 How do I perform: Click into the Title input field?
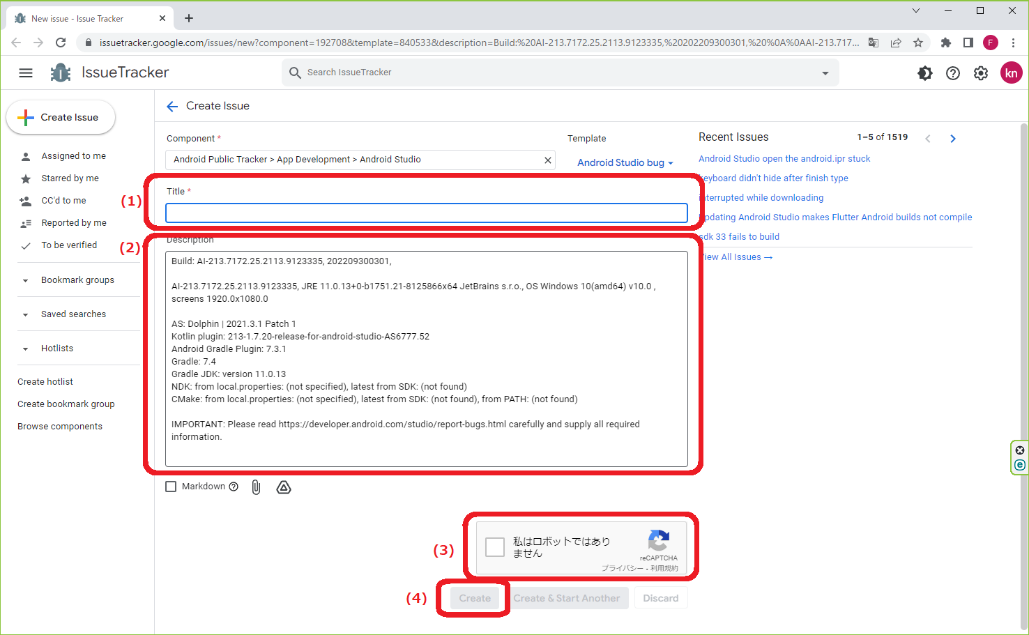427,213
